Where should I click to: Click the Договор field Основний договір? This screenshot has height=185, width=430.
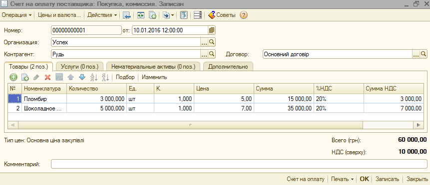pos(338,54)
